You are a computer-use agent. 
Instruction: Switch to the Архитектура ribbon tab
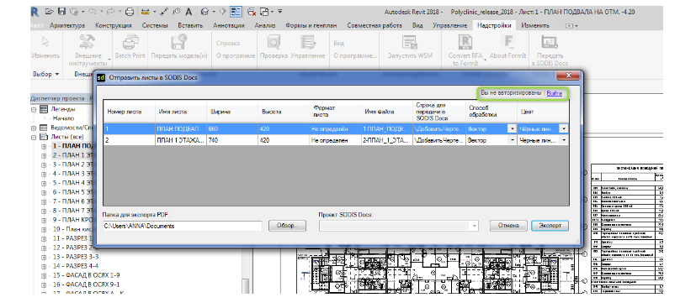point(67,26)
